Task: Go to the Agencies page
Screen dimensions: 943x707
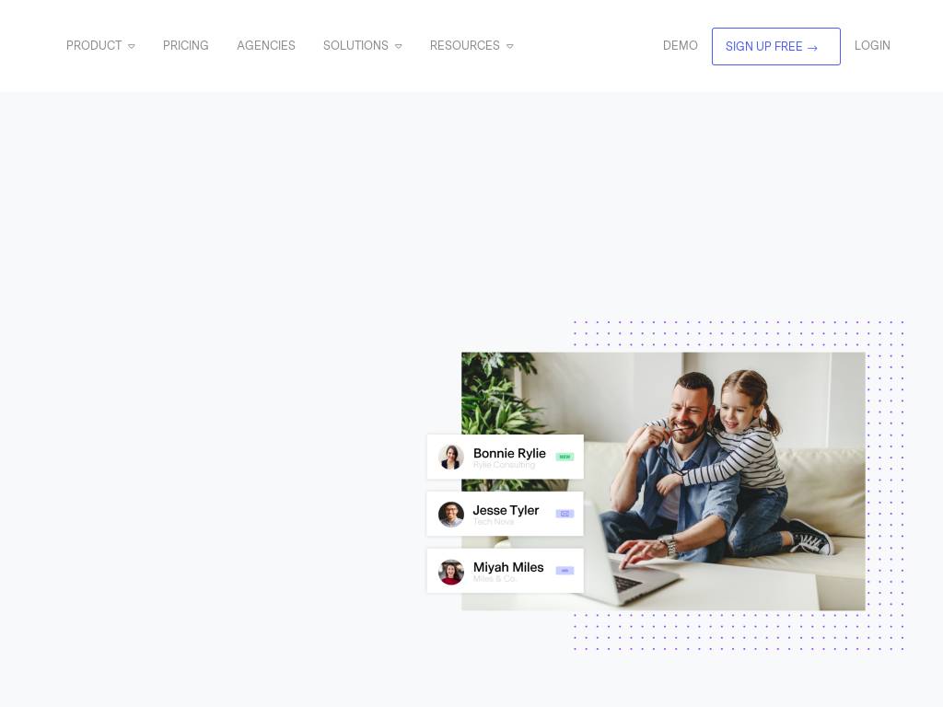Action: pyautogui.click(x=266, y=46)
